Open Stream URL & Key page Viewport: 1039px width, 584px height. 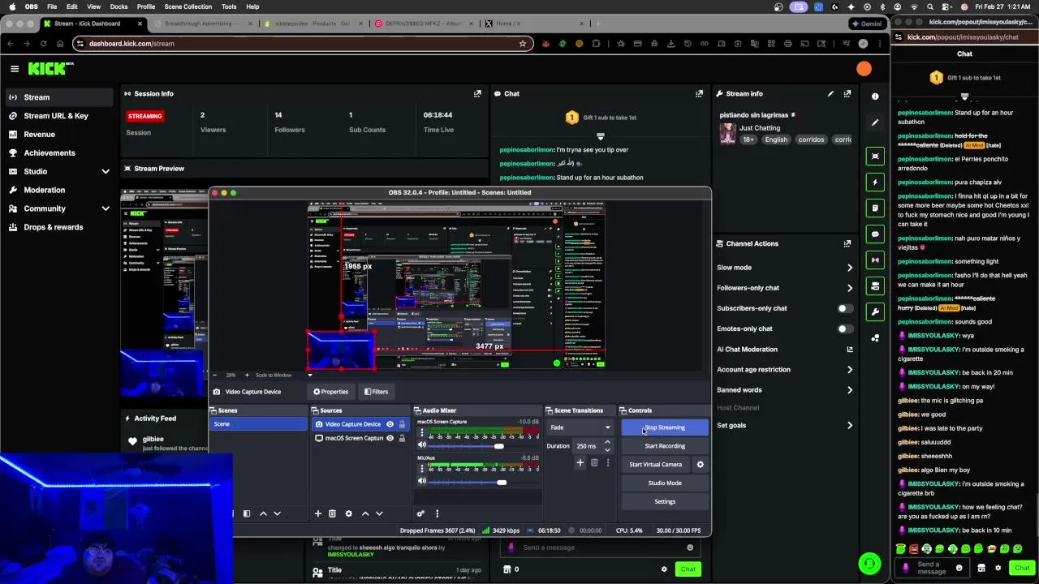(56, 116)
